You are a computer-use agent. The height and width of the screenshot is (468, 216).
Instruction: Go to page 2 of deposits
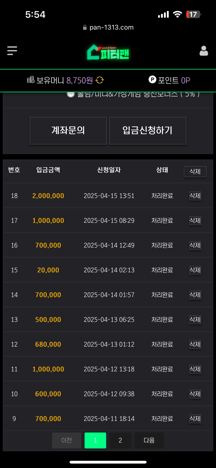click(x=120, y=440)
